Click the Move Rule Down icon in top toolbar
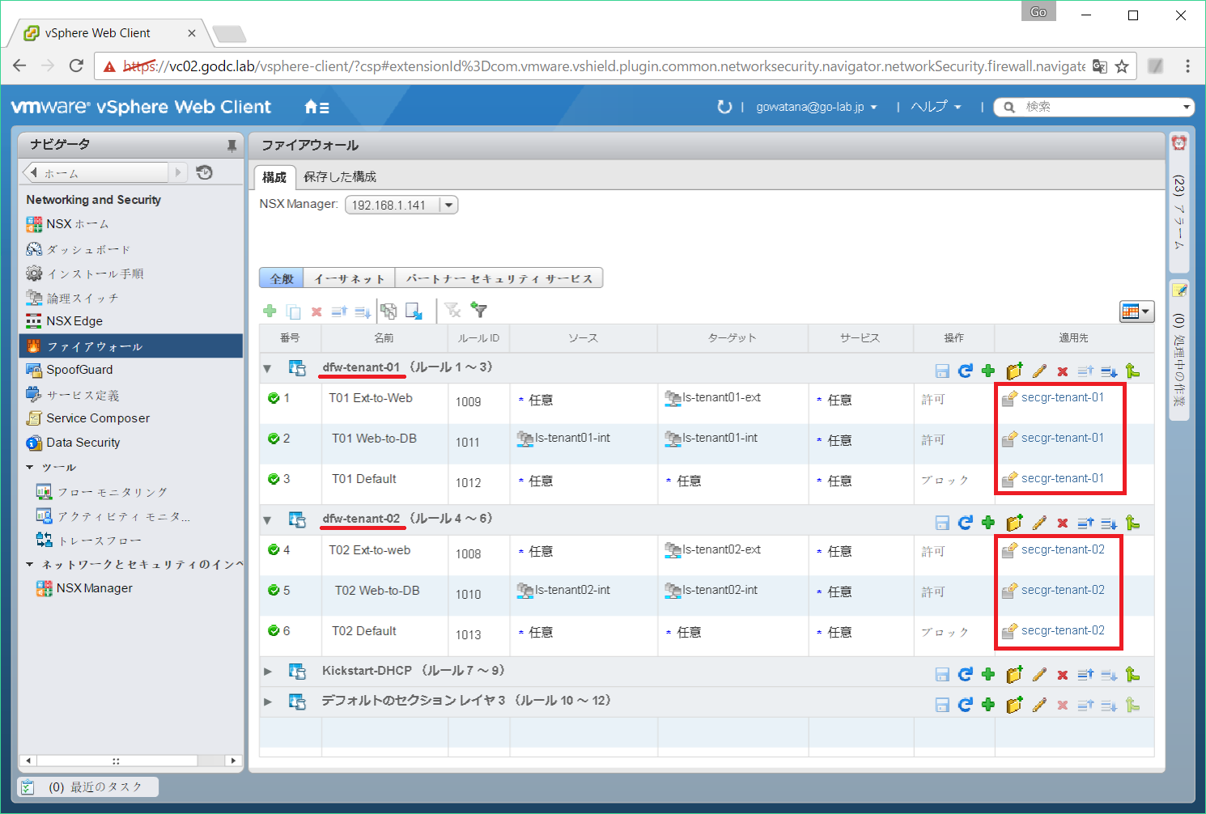Viewport: 1206px width, 814px height. (363, 312)
